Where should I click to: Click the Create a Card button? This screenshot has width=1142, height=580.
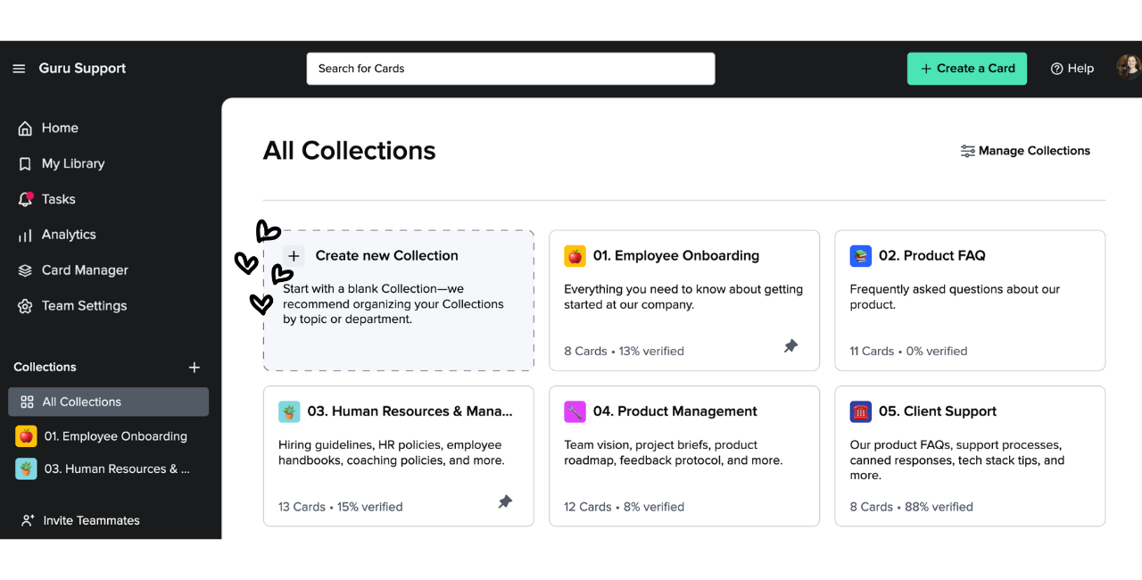click(x=966, y=68)
